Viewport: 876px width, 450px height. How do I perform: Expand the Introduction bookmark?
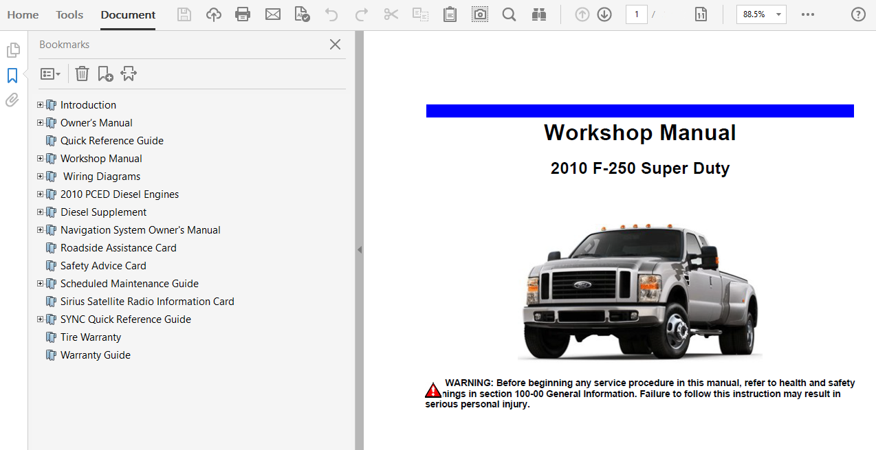pos(40,104)
